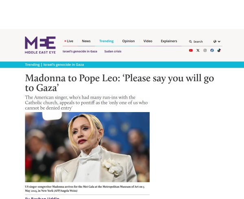Select the Trending nav tab
This screenshot has width=244, height=199.
(107, 41)
